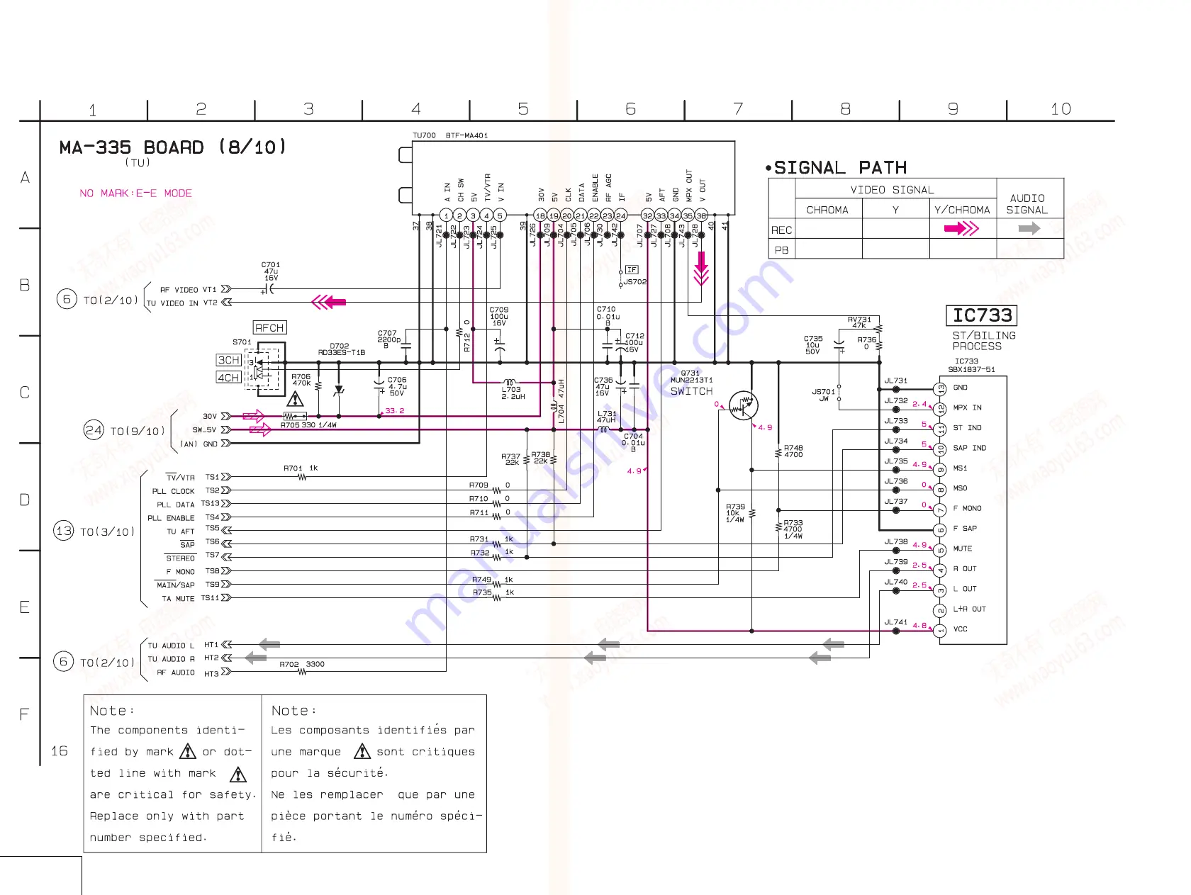Screen dimensions: 1191x895
Task: Click the page number 16
Action: tap(60, 750)
